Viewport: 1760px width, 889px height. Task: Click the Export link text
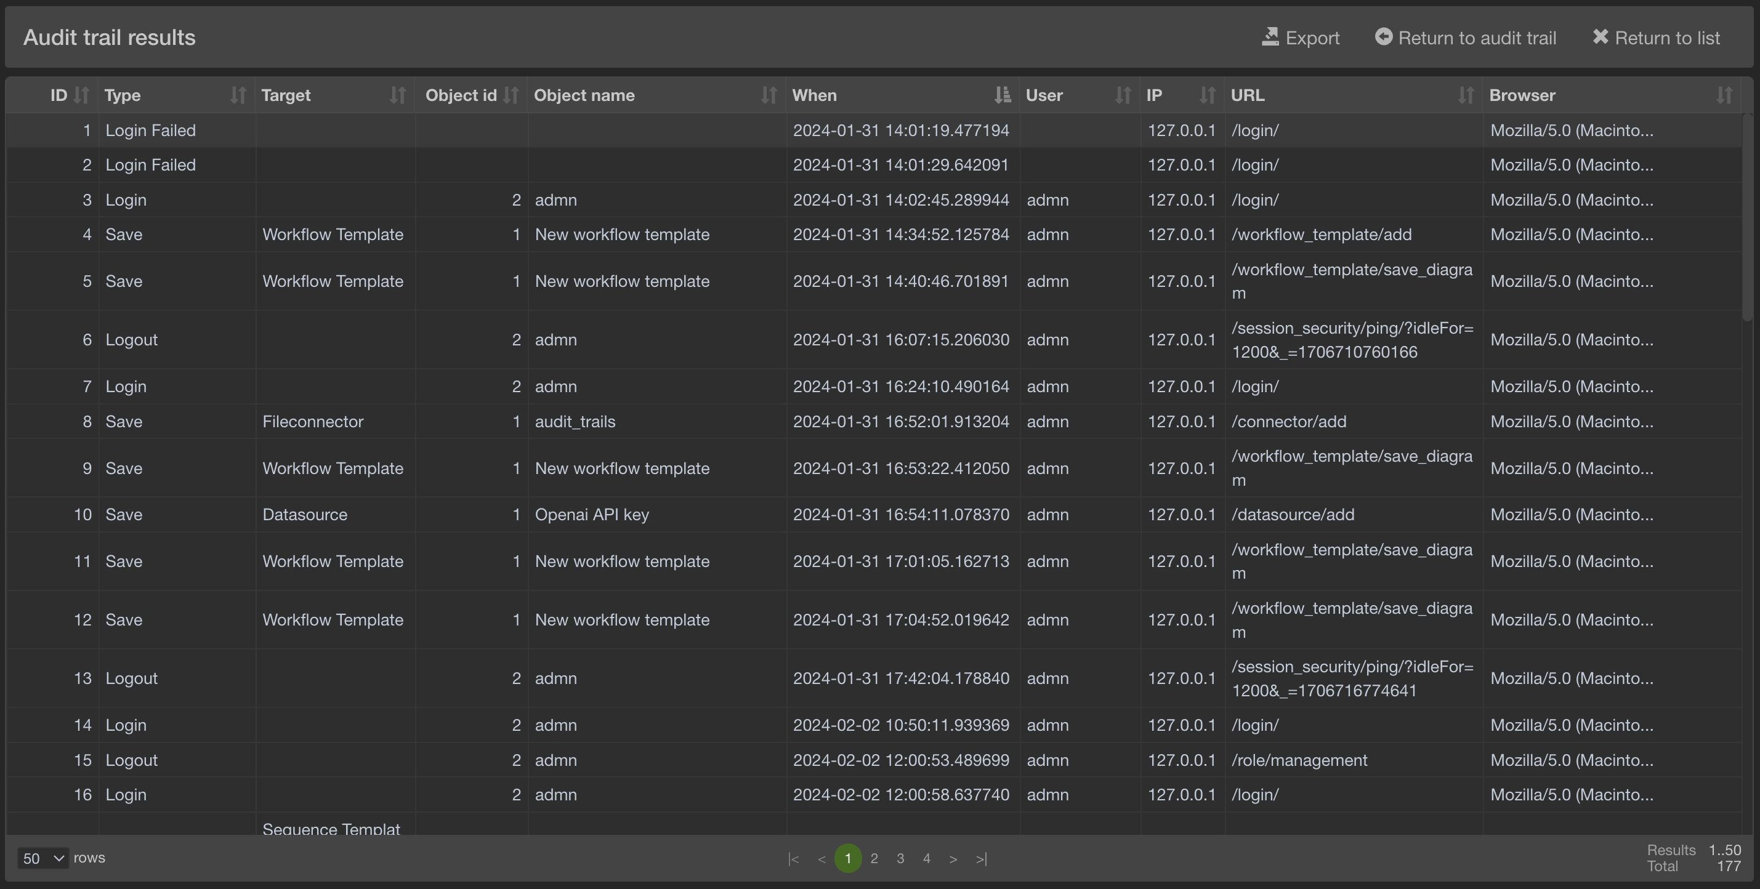click(1312, 38)
